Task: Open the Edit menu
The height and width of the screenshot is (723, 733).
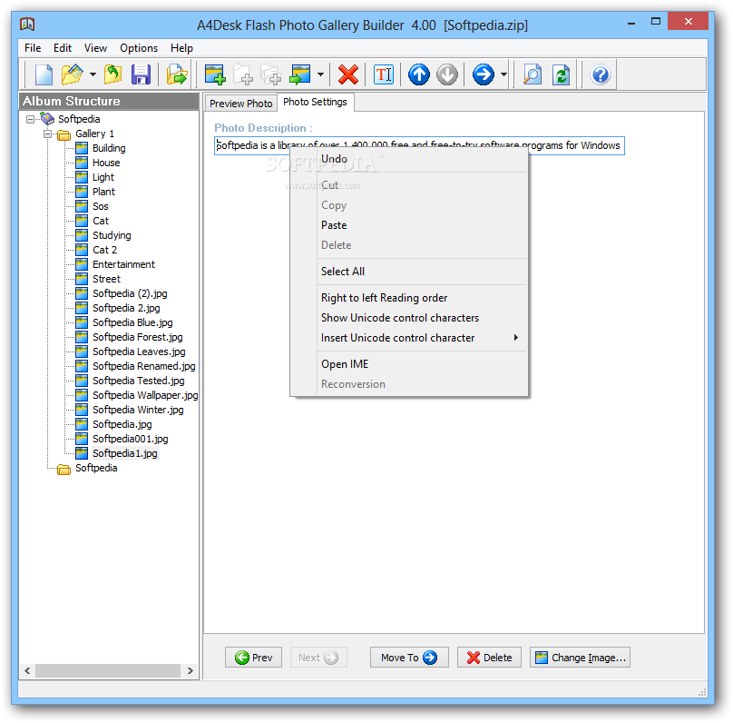Action: pyautogui.click(x=63, y=48)
